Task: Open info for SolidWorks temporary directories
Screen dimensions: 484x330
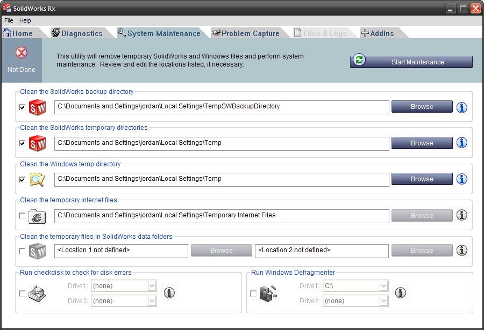Action: click(462, 143)
